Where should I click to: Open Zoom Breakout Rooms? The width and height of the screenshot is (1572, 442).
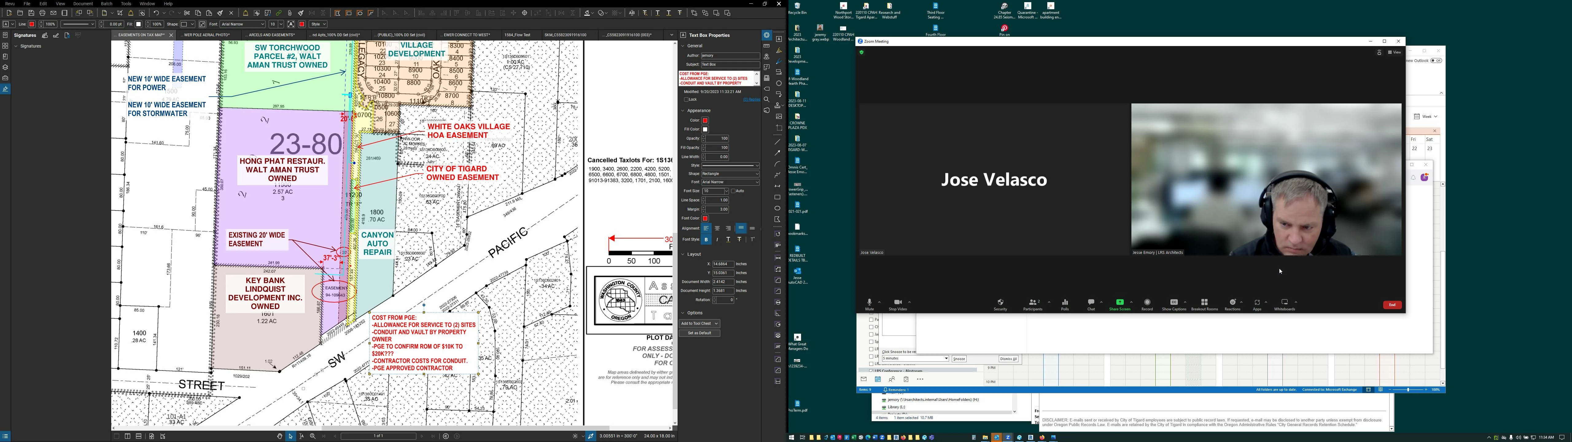click(x=1204, y=303)
